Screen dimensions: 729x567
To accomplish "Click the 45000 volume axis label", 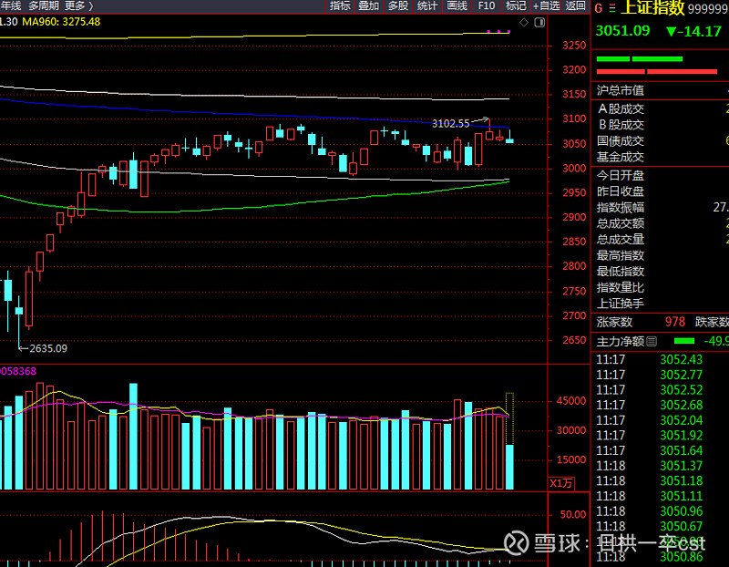I will tap(571, 401).
